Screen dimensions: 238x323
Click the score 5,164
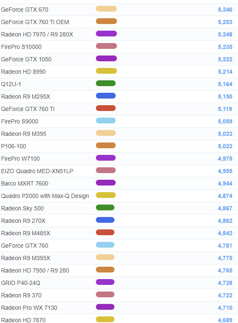point(225,84)
